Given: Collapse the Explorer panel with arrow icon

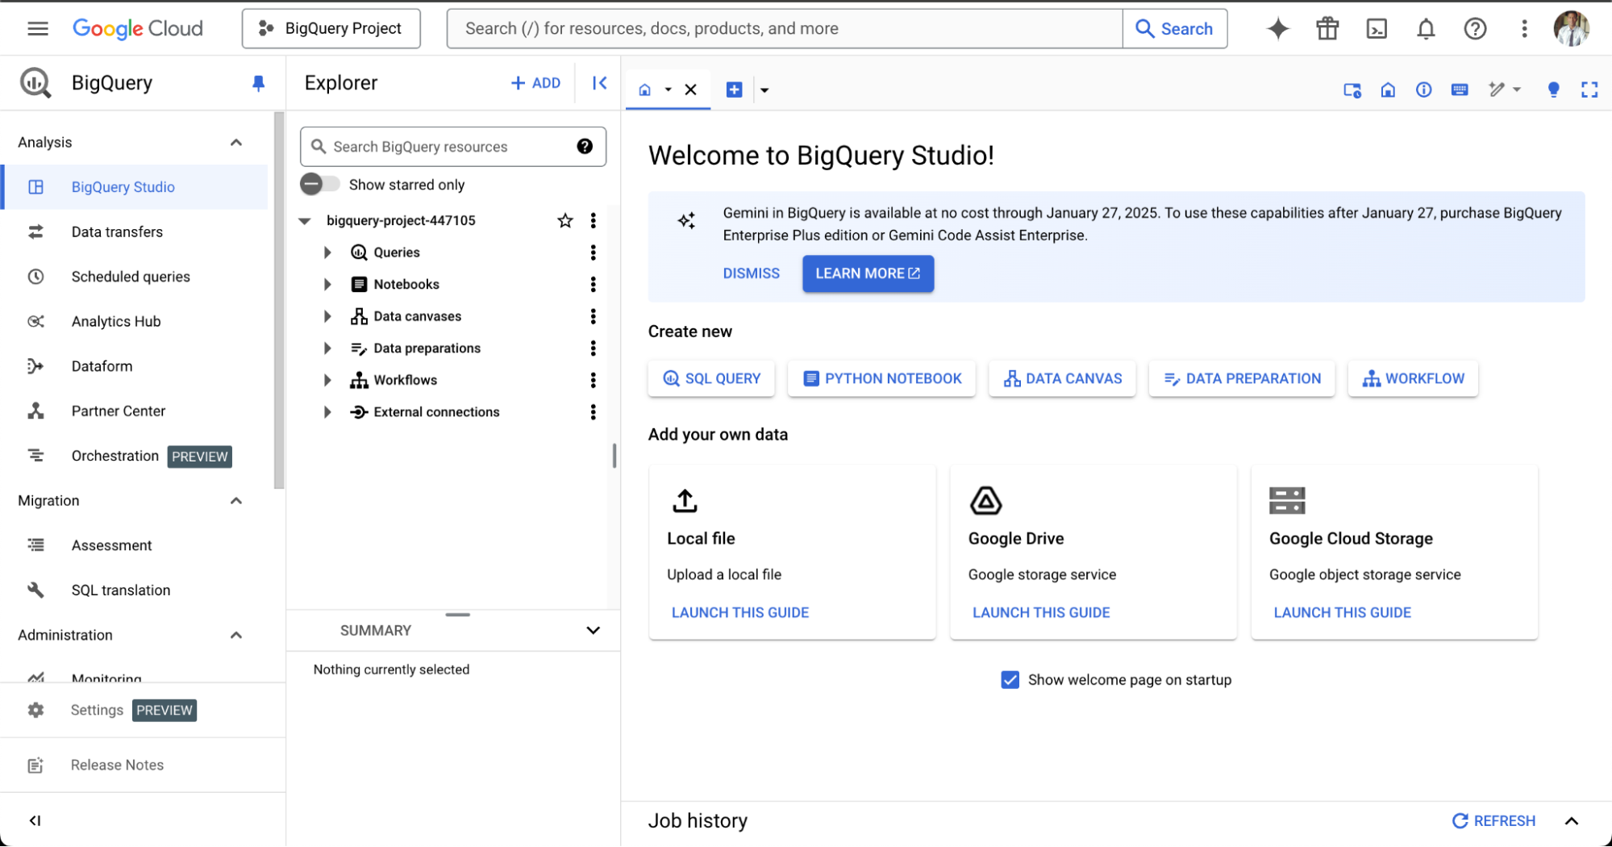Looking at the screenshot, I should 599,83.
